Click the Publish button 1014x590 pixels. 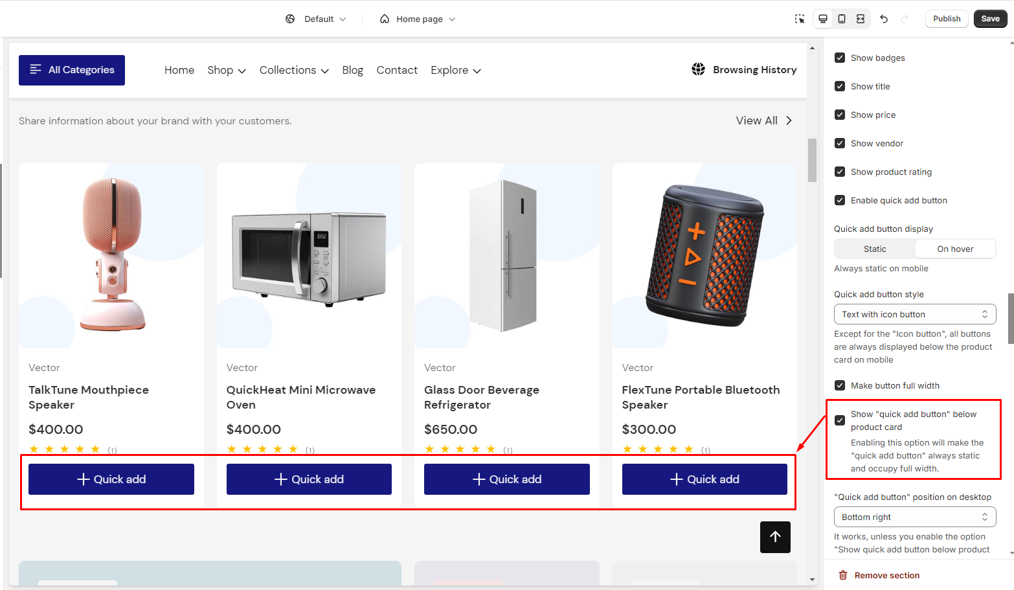(947, 19)
